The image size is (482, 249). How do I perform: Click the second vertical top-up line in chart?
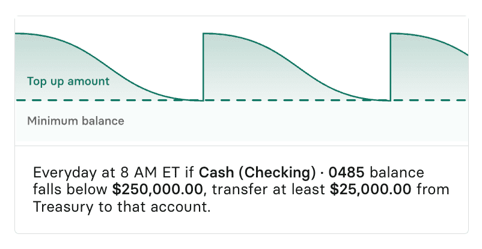[391, 66]
